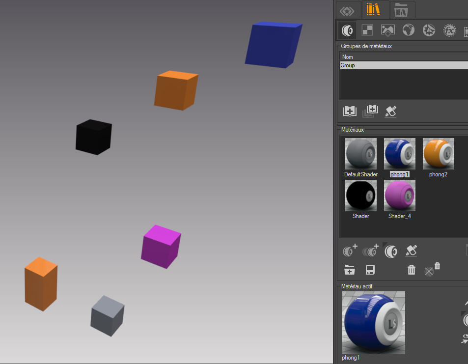Image resolution: width=468 pixels, height=364 pixels.
Task: Collapse the Matériaux section header
Action: click(x=352, y=130)
